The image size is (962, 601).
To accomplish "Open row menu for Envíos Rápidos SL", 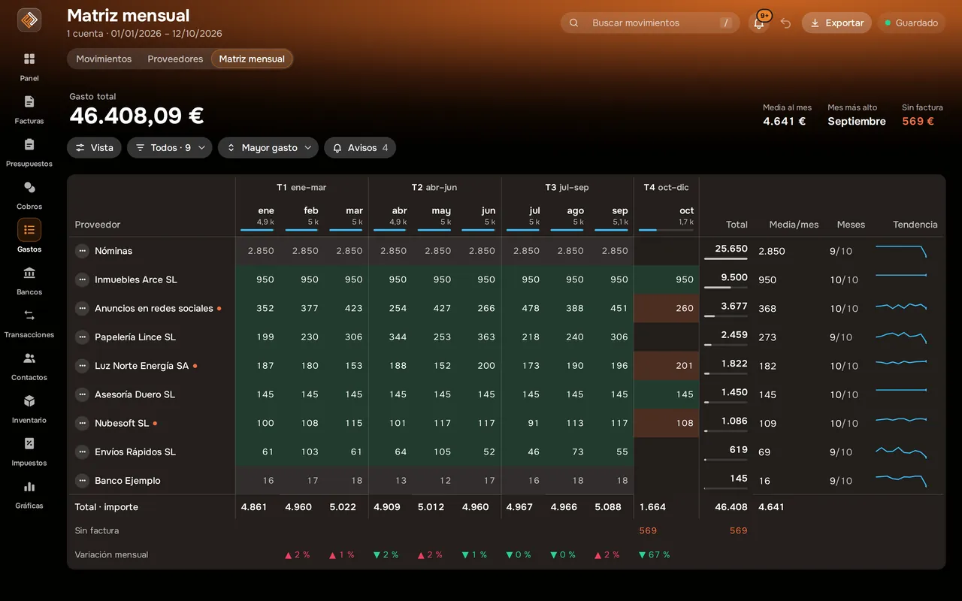I will click(x=82, y=452).
